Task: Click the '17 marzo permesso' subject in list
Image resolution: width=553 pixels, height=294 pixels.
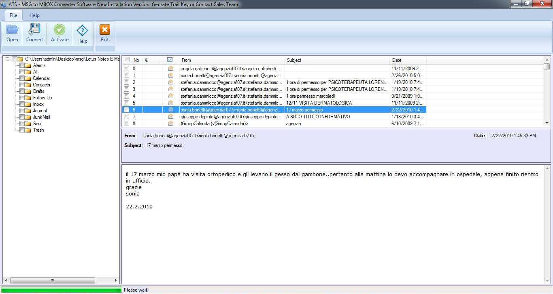Action: pos(304,110)
